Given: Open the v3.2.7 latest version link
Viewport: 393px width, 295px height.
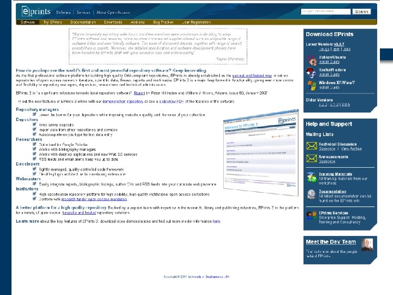Looking at the screenshot, I should pyautogui.click(x=339, y=44).
